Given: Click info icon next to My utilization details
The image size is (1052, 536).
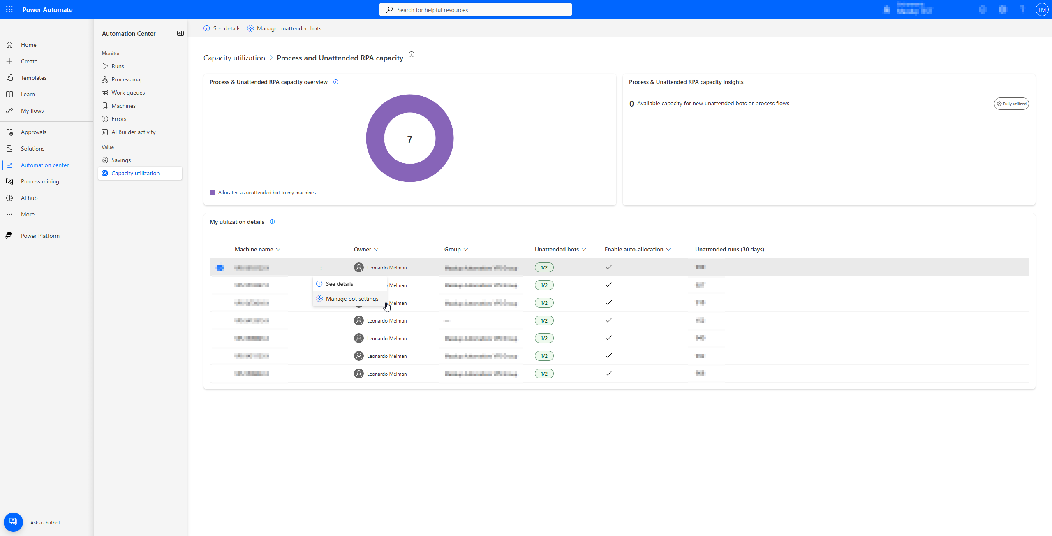Looking at the screenshot, I should [272, 222].
